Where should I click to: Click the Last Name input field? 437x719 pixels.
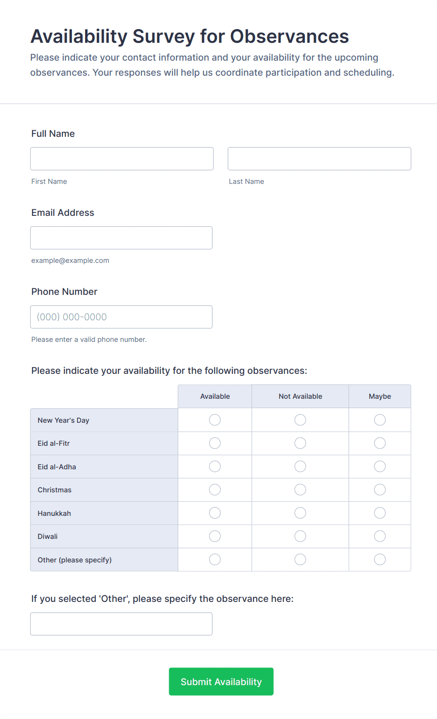[319, 158]
